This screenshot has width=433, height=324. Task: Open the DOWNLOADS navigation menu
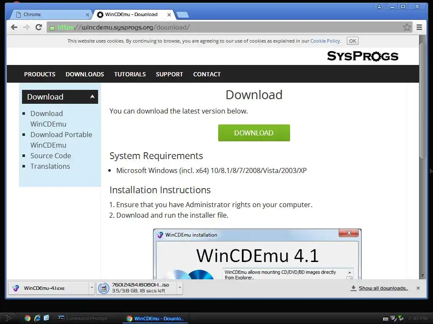pyautogui.click(x=85, y=74)
